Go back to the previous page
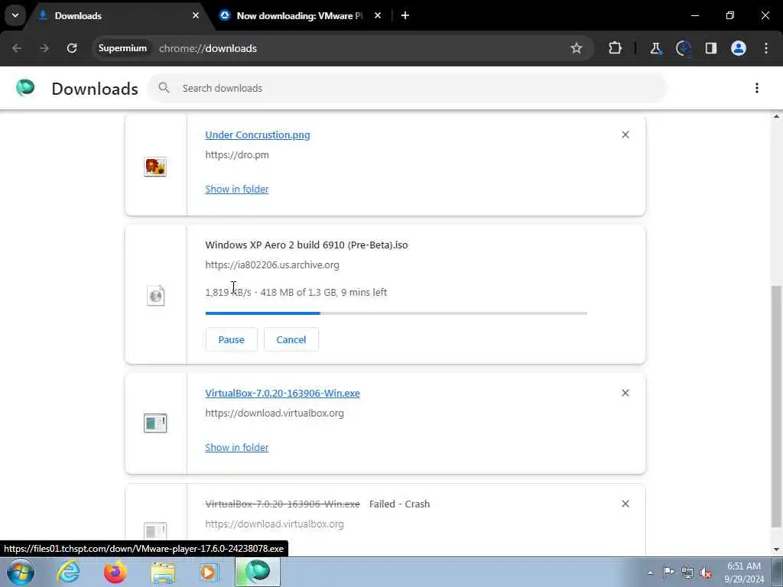Screen dimensions: 783x587 [x=17, y=48]
